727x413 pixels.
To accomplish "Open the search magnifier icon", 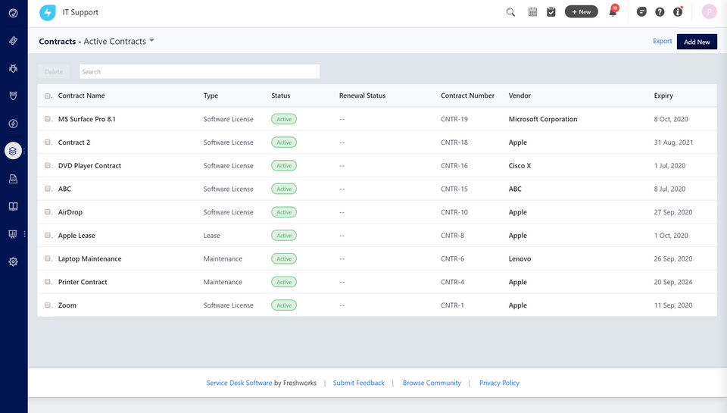I will tap(510, 12).
